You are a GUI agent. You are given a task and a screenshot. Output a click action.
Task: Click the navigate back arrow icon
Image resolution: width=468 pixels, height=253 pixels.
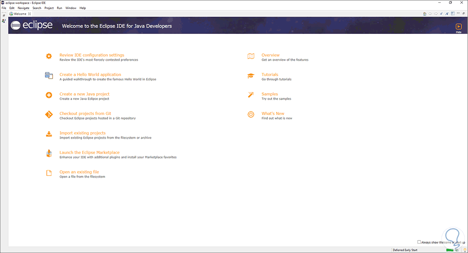pos(430,14)
